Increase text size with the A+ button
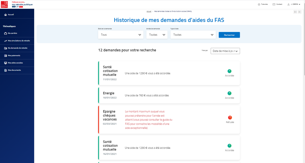Screen dimensions: 305x163 point(295,12)
